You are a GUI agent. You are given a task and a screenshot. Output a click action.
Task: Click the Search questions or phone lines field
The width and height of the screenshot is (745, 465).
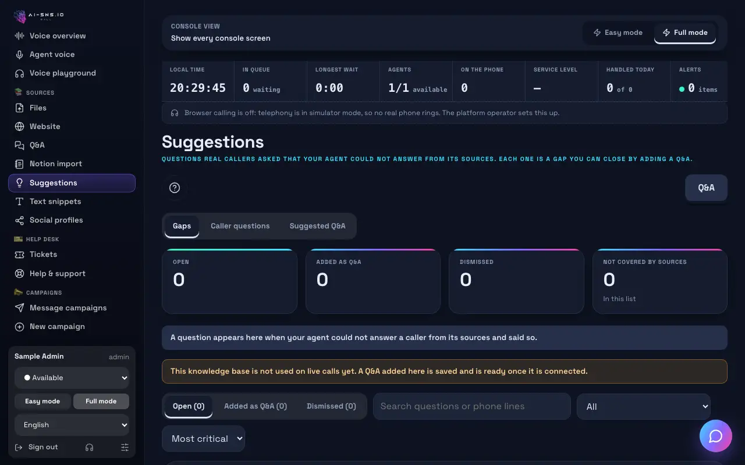(x=471, y=406)
